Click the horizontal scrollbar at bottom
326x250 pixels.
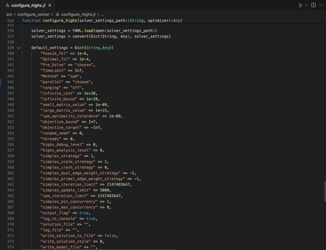99,249
